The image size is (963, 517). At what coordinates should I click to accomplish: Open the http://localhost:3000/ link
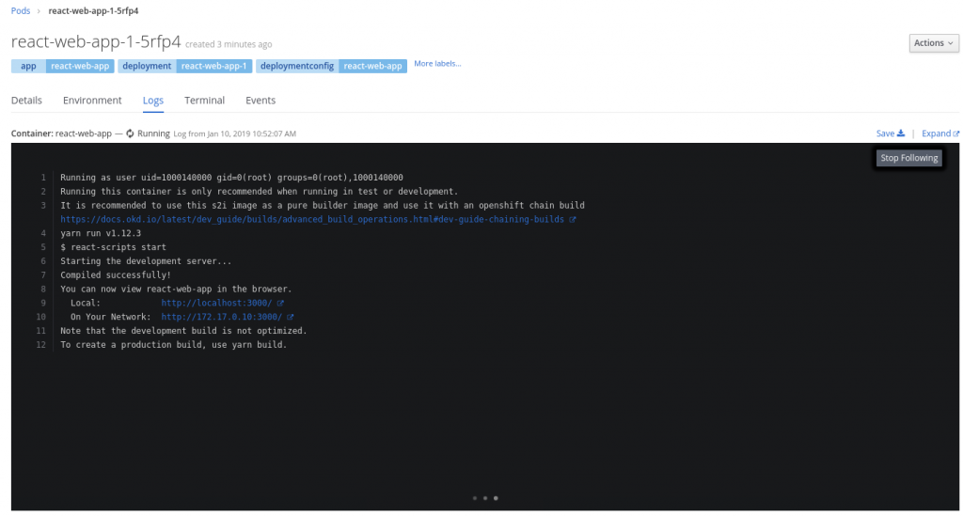pyautogui.click(x=216, y=304)
